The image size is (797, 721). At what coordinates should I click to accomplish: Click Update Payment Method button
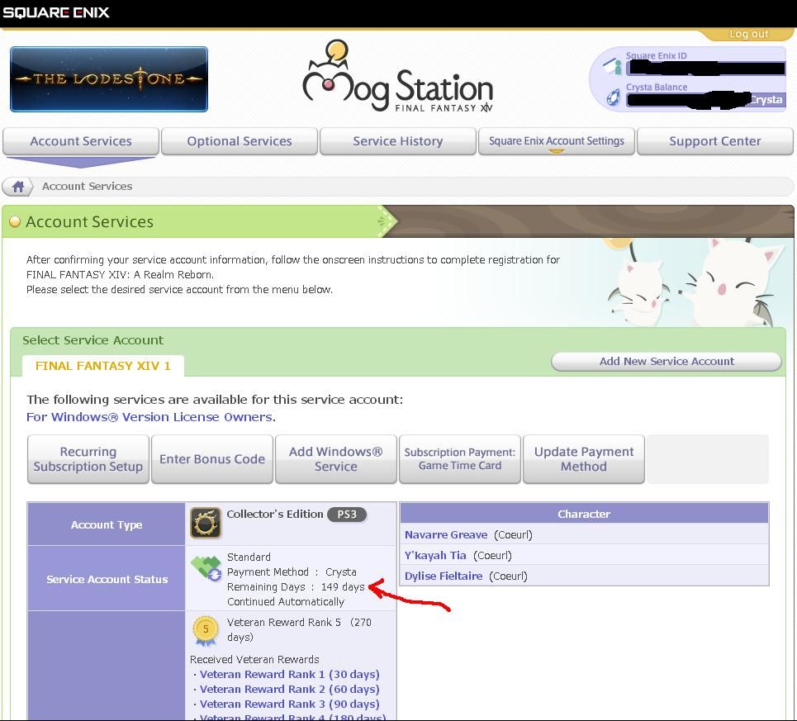coord(584,459)
